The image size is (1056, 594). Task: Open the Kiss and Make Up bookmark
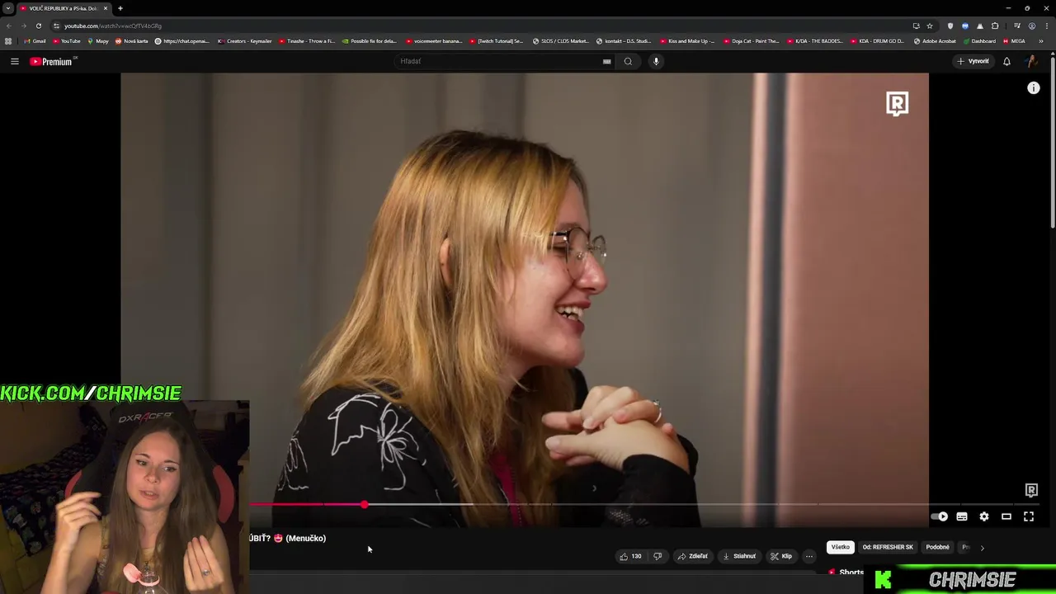pyautogui.click(x=687, y=41)
